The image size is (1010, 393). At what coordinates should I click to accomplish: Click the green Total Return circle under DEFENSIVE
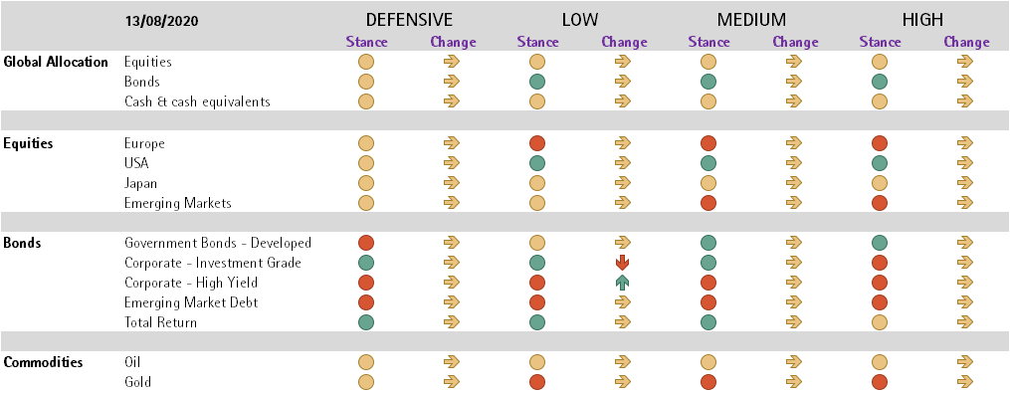click(x=366, y=322)
